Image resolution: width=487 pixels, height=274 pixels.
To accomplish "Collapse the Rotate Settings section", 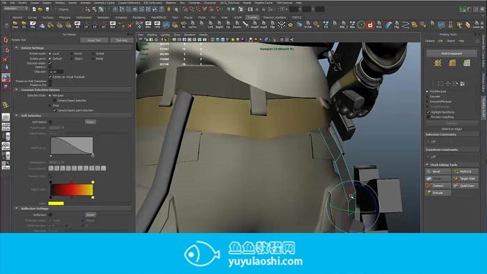I will point(17,48).
